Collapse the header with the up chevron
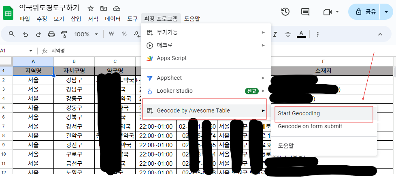 pyautogui.click(x=380, y=34)
